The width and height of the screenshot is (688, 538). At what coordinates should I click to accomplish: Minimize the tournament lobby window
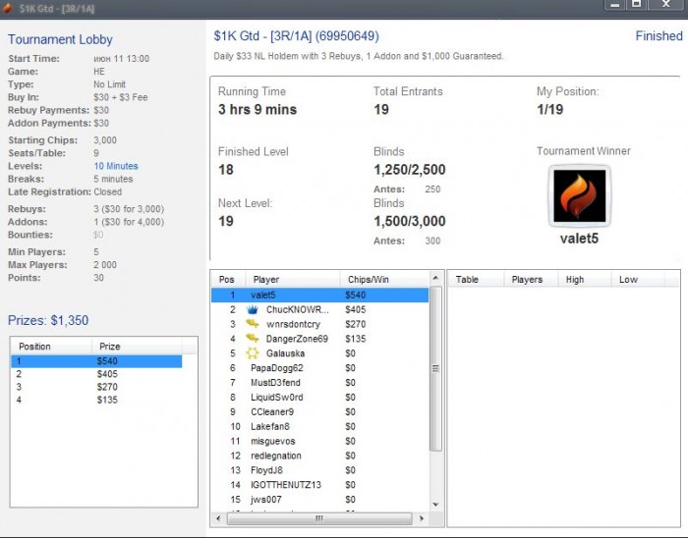pyautogui.click(x=614, y=4)
